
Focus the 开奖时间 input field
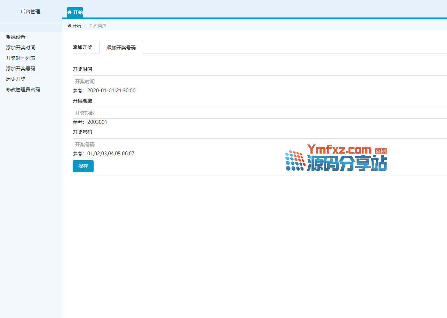259,81
